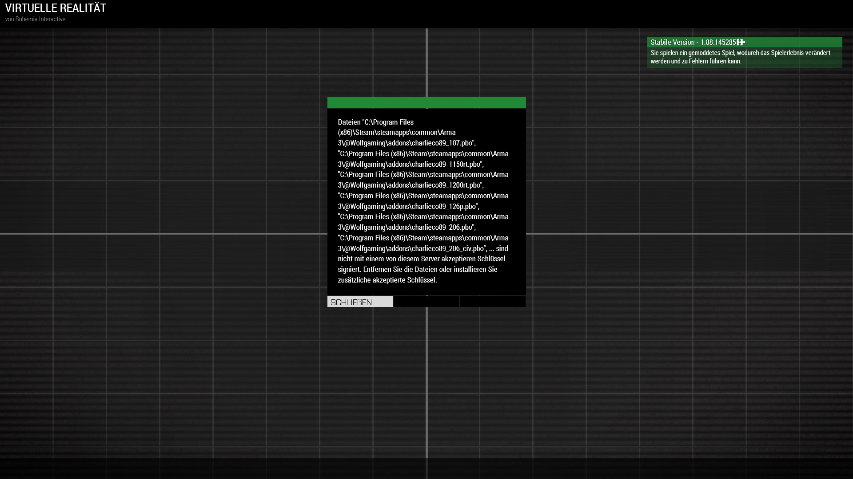This screenshot has width=853, height=479.
Task: Click the green title bar of the error dialog
Action: point(426,102)
